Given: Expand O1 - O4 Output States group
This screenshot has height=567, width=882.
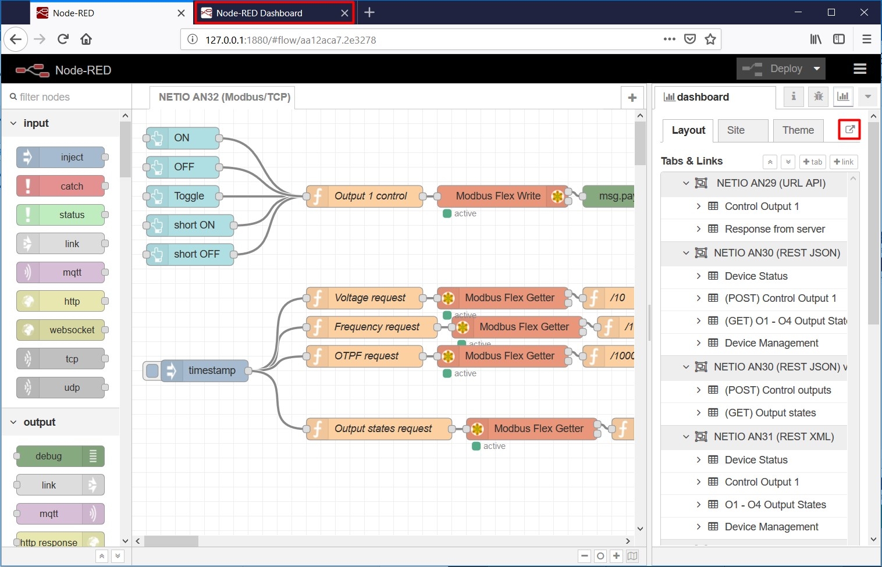Looking at the screenshot, I should point(699,505).
